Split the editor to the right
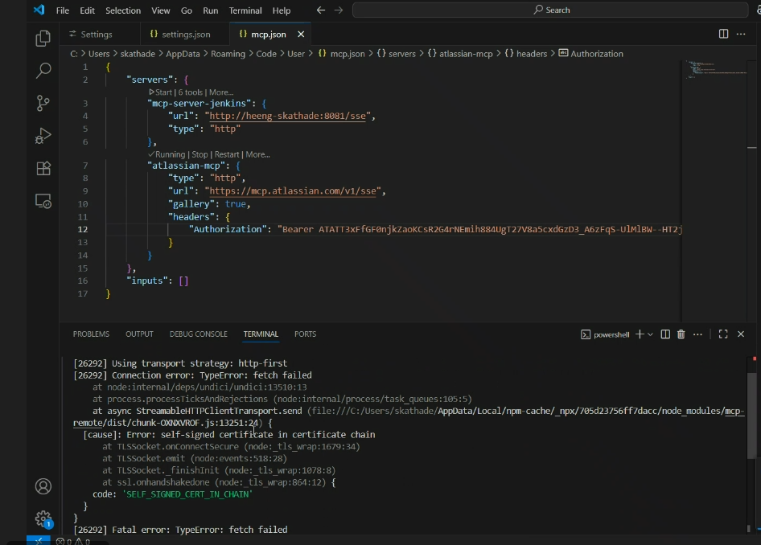761x545 pixels. pos(723,34)
